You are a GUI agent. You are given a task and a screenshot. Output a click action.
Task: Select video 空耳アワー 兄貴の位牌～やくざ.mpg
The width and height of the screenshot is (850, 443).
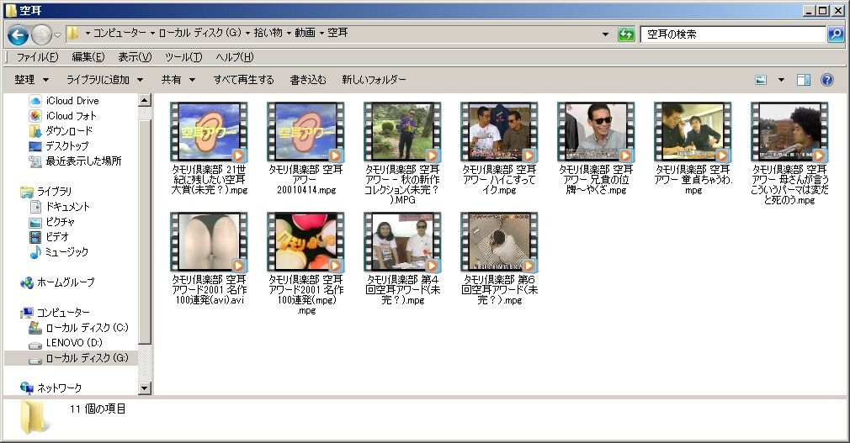[x=596, y=149]
